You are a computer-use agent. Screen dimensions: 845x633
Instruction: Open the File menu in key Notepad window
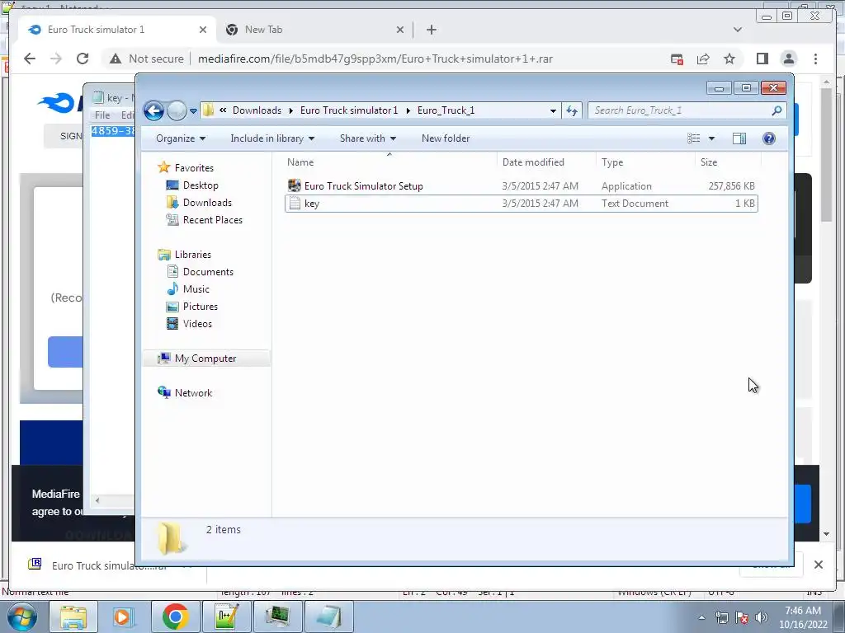pyautogui.click(x=101, y=115)
